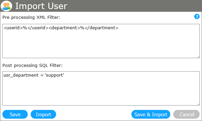
Task: Click the Save & Import button
Action: [x=151, y=114]
